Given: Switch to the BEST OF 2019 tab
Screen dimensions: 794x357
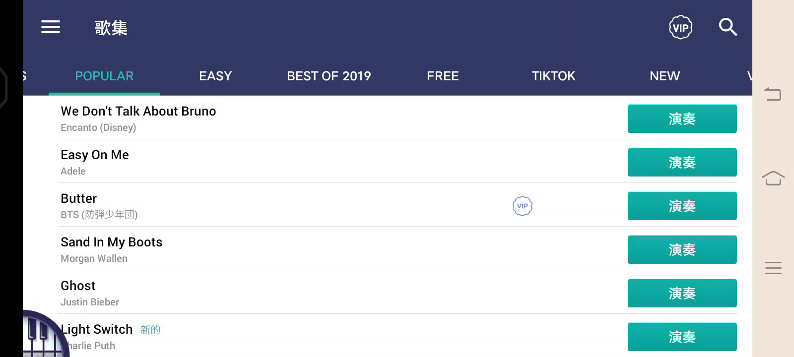Looking at the screenshot, I should click(329, 76).
